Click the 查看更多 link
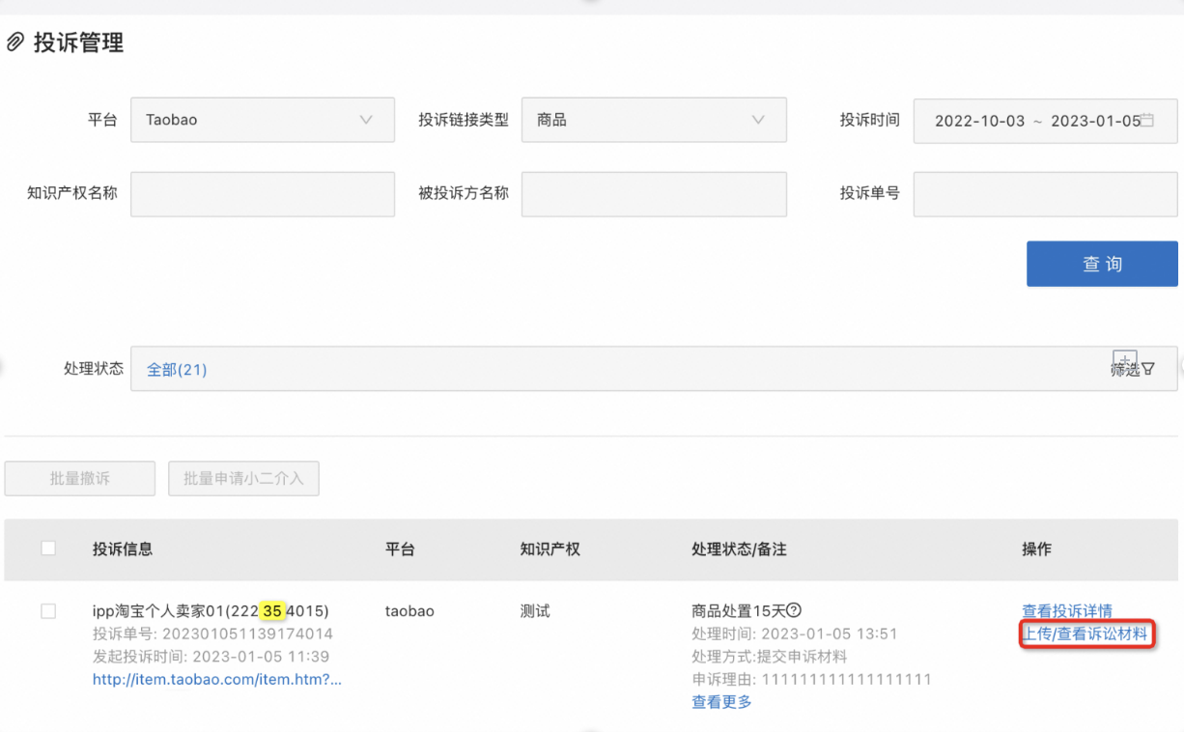1184x732 pixels. [x=721, y=702]
